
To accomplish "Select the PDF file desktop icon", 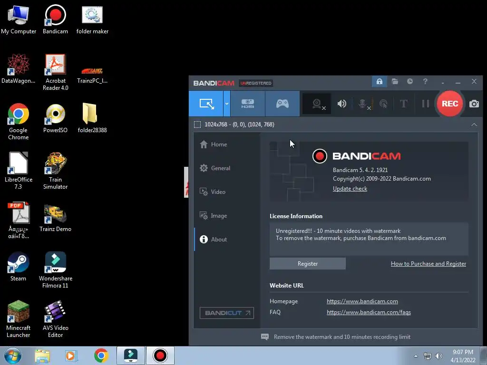I will (x=19, y=221).
